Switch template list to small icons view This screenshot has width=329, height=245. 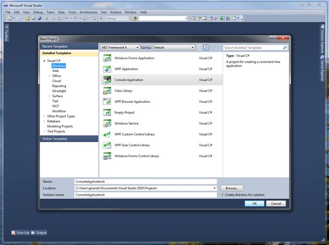(200, 48)
